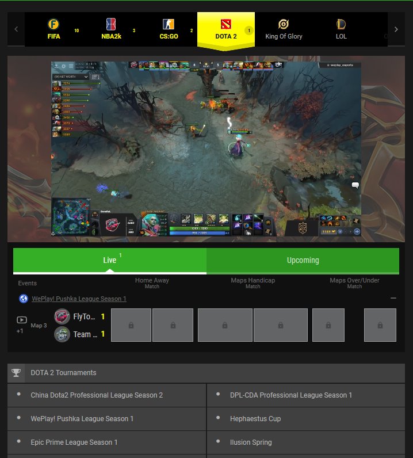Click the trophy icon beside DOTA 2 Tournaments
The image size is (413, 458).
click(16, 373)
